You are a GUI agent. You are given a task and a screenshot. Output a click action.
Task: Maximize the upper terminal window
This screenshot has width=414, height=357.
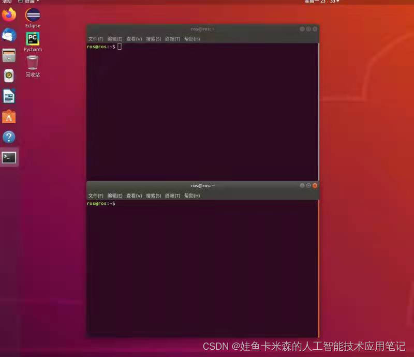(308, 29)
